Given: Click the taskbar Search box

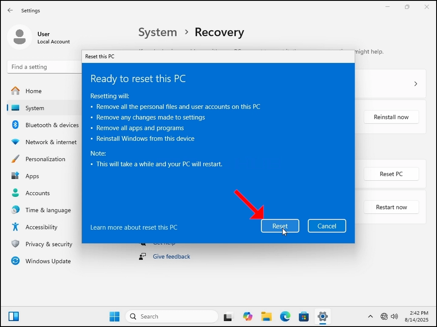Looking at the screenshot, I should pos(172,316).
